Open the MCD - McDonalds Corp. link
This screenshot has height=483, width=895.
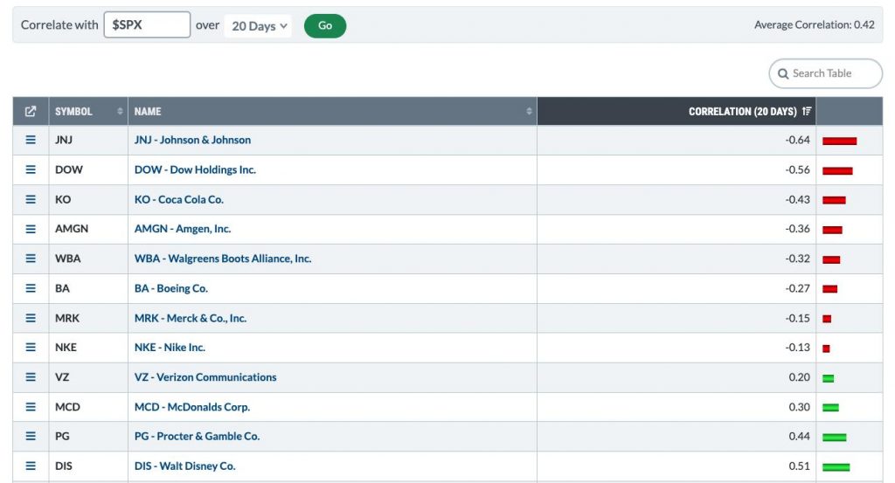(x=191, y=407)
